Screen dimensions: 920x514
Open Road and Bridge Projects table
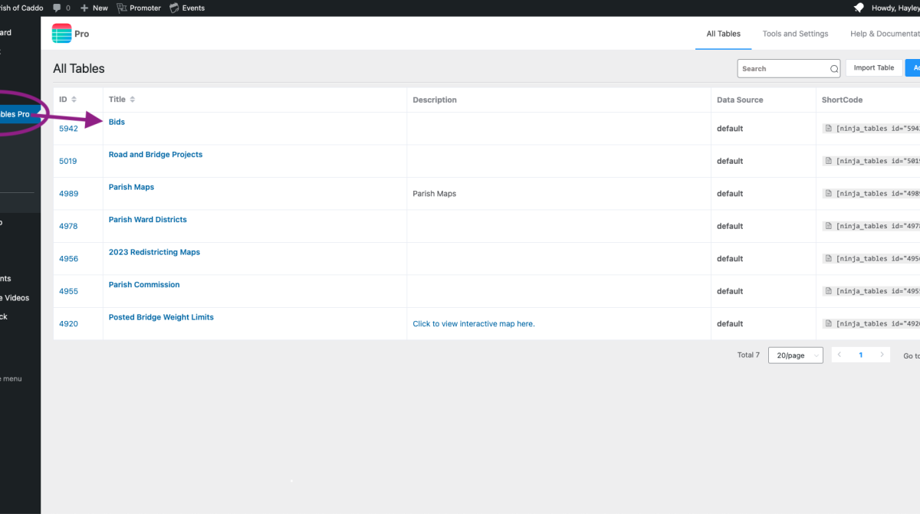click(x=156, y=155)
